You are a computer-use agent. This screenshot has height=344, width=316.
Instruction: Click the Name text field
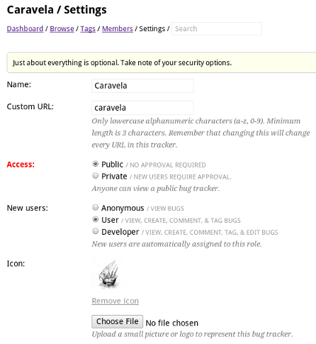pyautogui.click(x=142, y=86)
